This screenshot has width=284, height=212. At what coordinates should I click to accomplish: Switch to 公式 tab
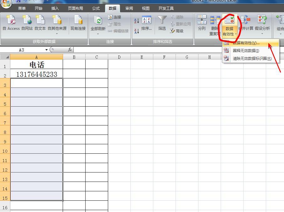[x=96, y=8]
